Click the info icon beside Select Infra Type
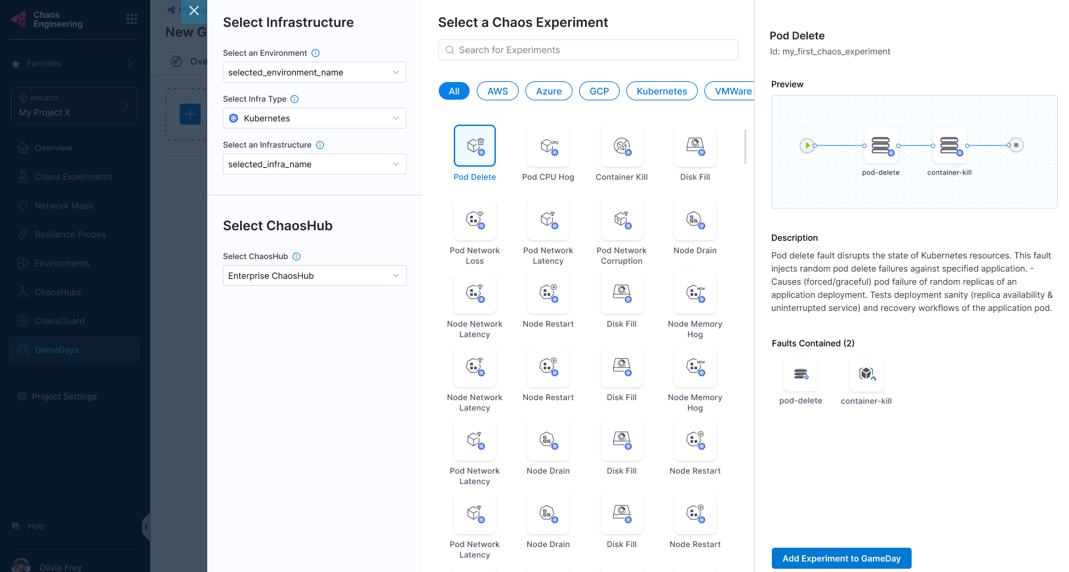1069x572 pixels. 294,99
